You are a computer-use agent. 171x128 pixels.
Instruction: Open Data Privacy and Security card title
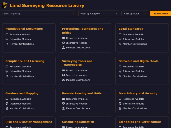pyautogui.click(x=138, y=93)
